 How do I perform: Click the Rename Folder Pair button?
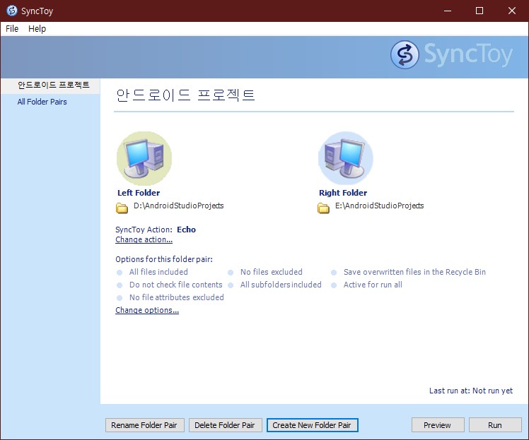145,425
